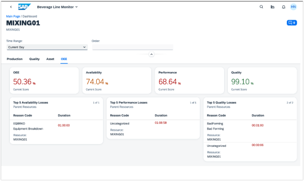Open the search magnifier icon
This screenshot has width=304, height=181.
click(x=261, y=7)
